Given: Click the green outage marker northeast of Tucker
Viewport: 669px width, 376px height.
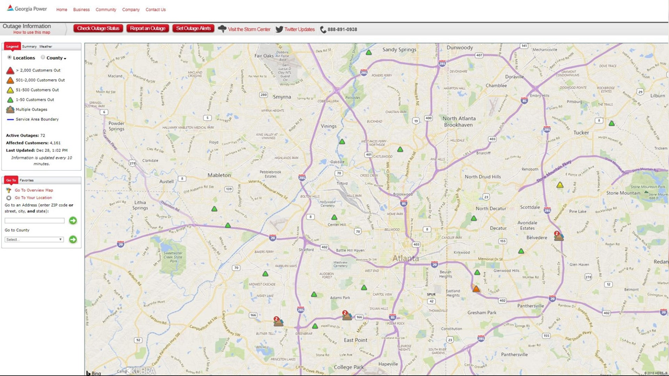Looking at the screenshot, I should (x=612, y=124).
